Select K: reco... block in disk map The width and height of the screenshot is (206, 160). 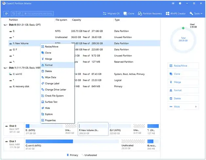pyautogui.click(x=153, y=145)
